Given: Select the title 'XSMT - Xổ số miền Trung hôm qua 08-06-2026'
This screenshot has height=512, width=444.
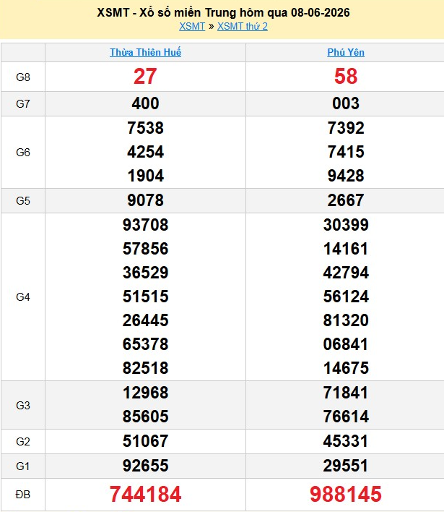Looking at the screenshot, I should (223, 12).
